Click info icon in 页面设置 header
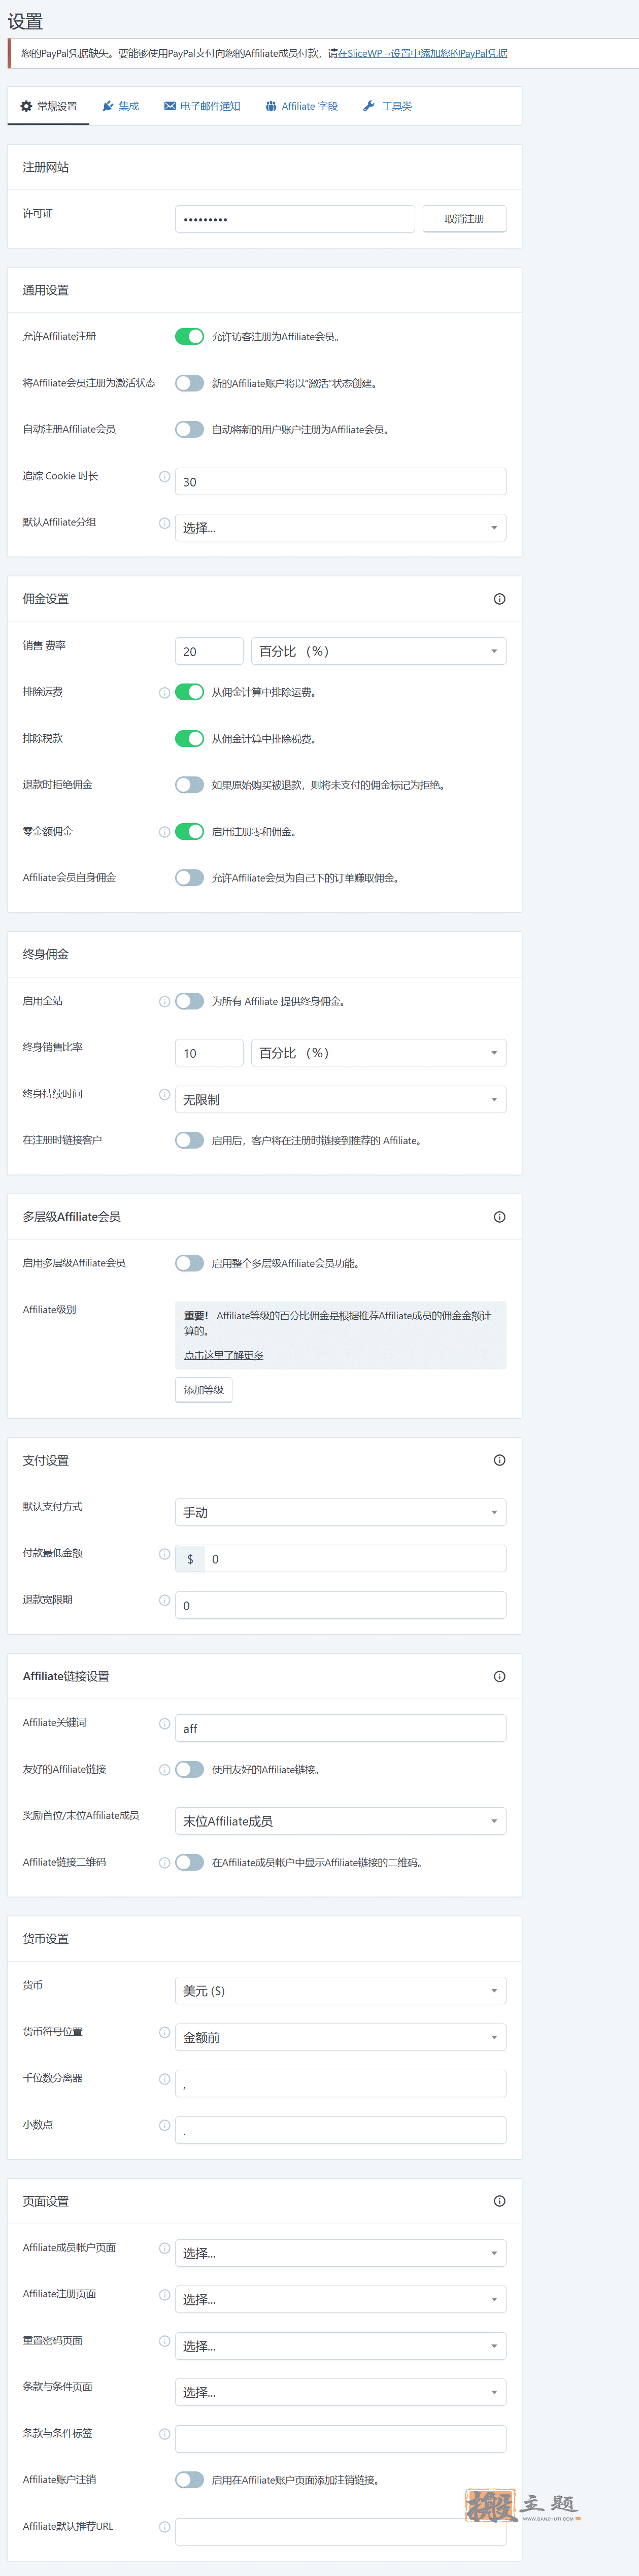 pos(499,2201)
